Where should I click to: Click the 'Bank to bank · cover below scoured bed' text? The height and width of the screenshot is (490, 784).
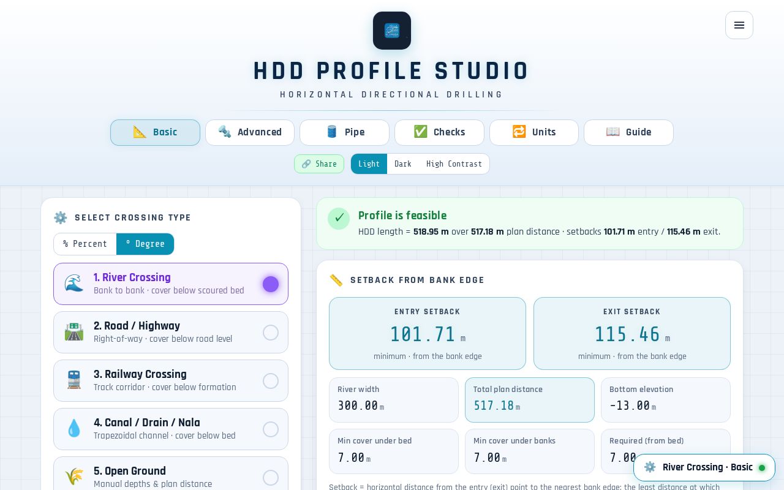169,291
